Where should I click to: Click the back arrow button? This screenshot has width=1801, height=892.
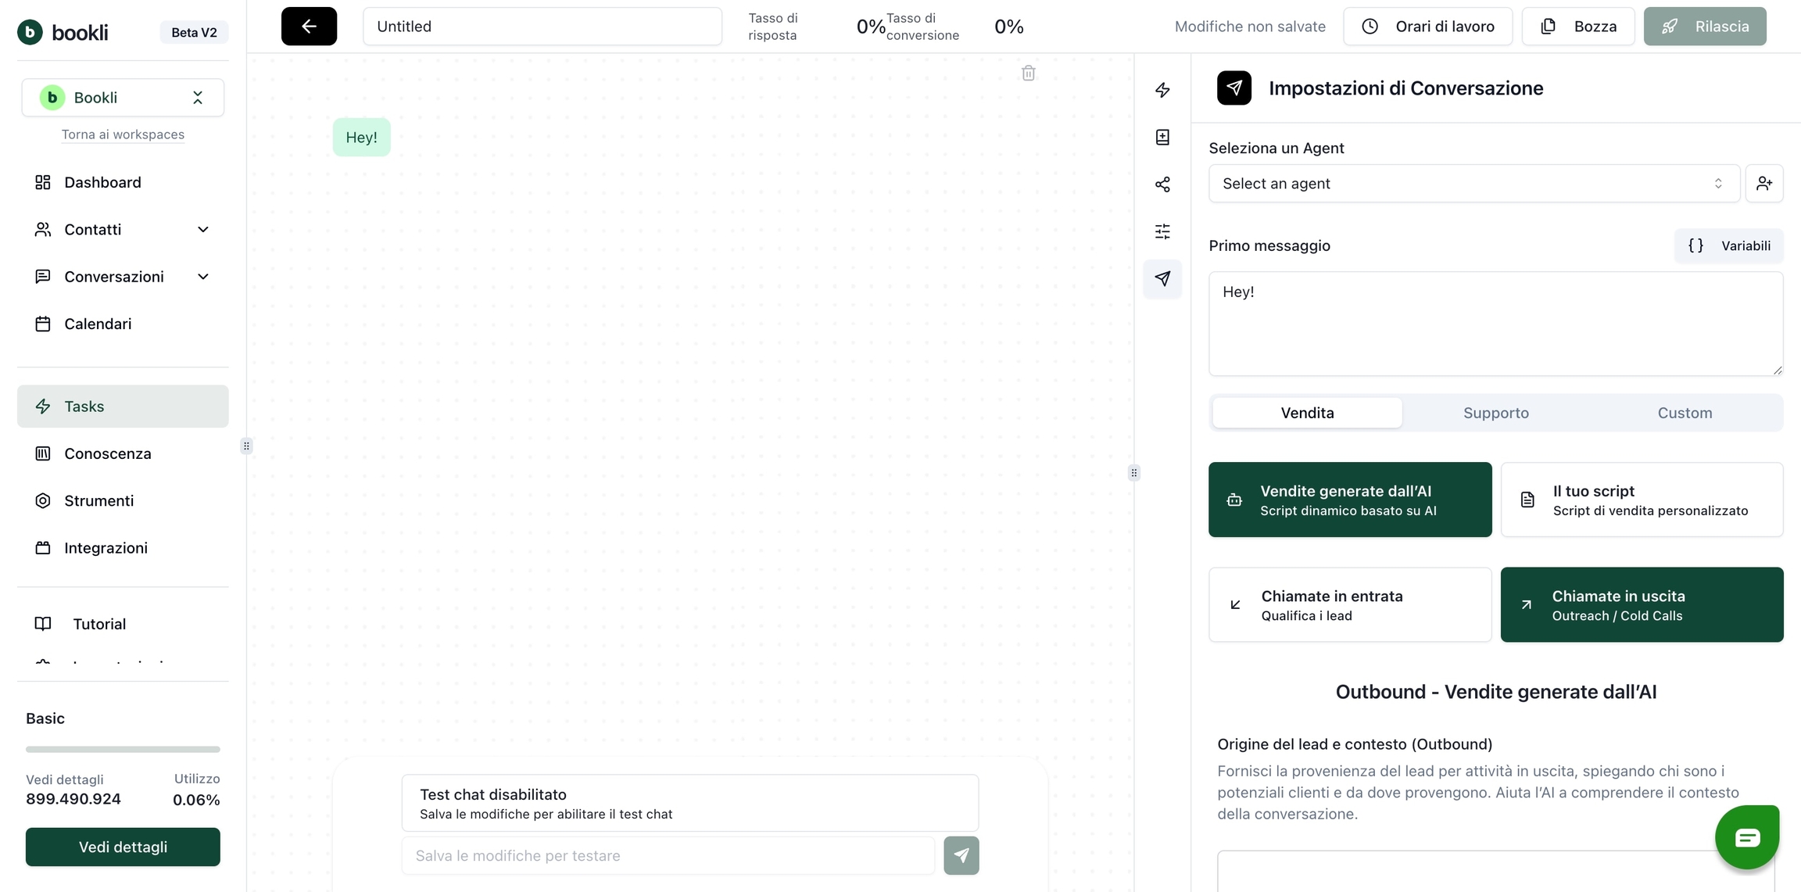pos(309,27)
